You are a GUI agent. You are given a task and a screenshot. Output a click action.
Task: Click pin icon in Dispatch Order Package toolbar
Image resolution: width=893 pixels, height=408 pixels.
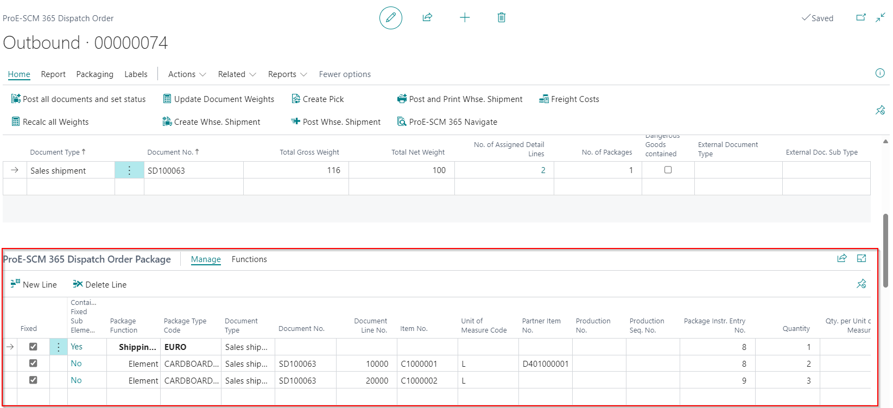pos(862,284)
